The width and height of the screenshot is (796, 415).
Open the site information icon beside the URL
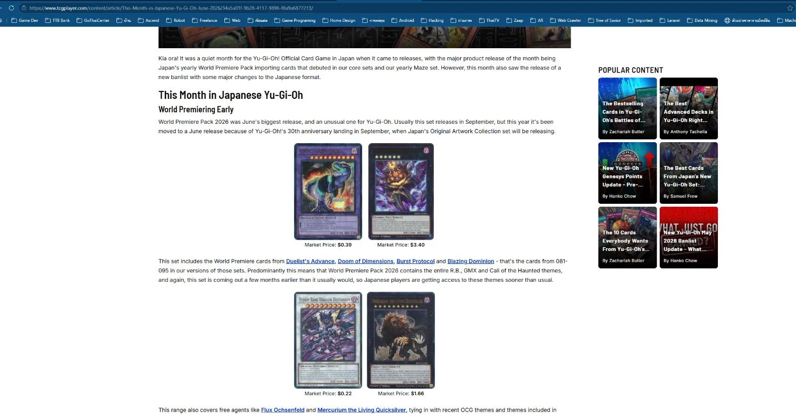coord(23,8)
